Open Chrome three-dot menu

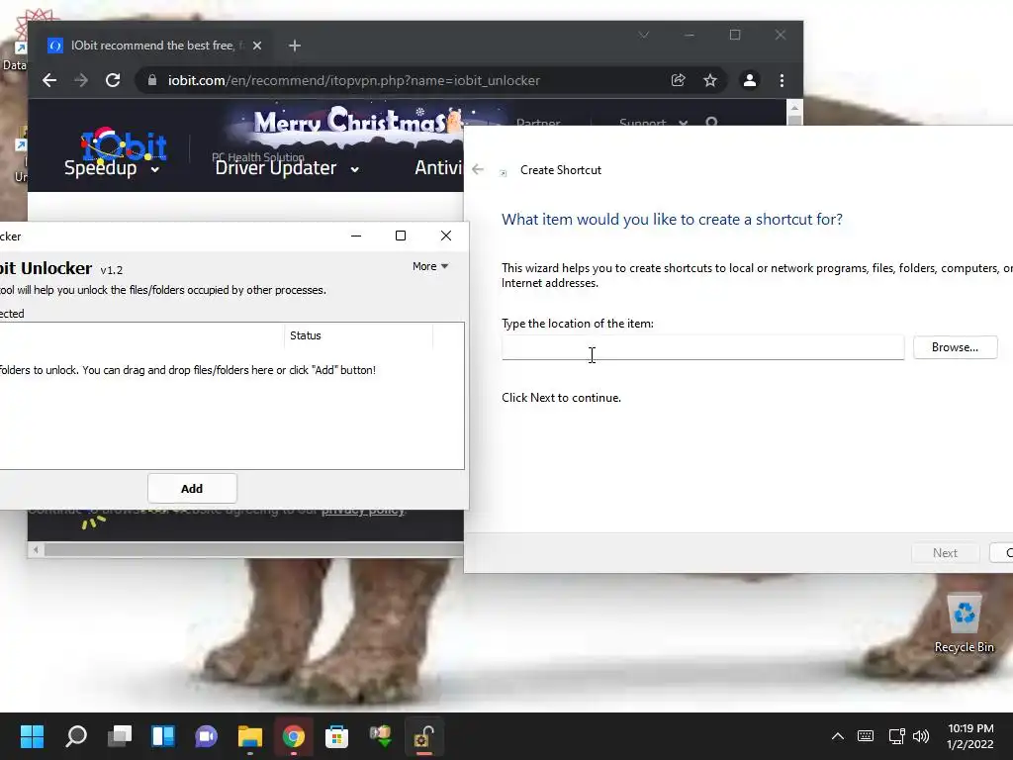[x=782, y=80]
